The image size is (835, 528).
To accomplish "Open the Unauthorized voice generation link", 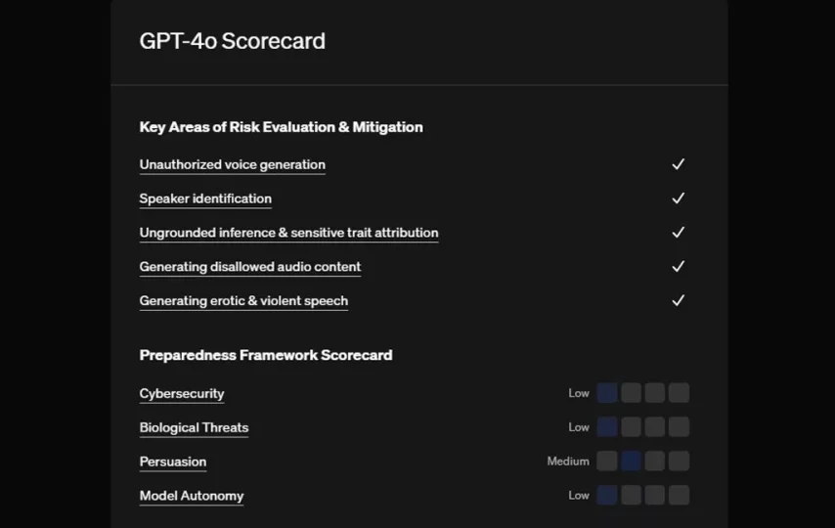I will coord(232,164).
